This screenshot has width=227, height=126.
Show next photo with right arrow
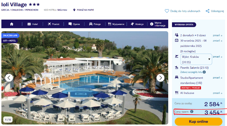tap(160, 78)
